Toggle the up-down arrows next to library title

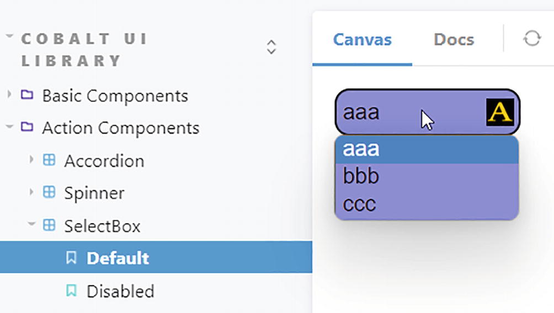point(271,47)
